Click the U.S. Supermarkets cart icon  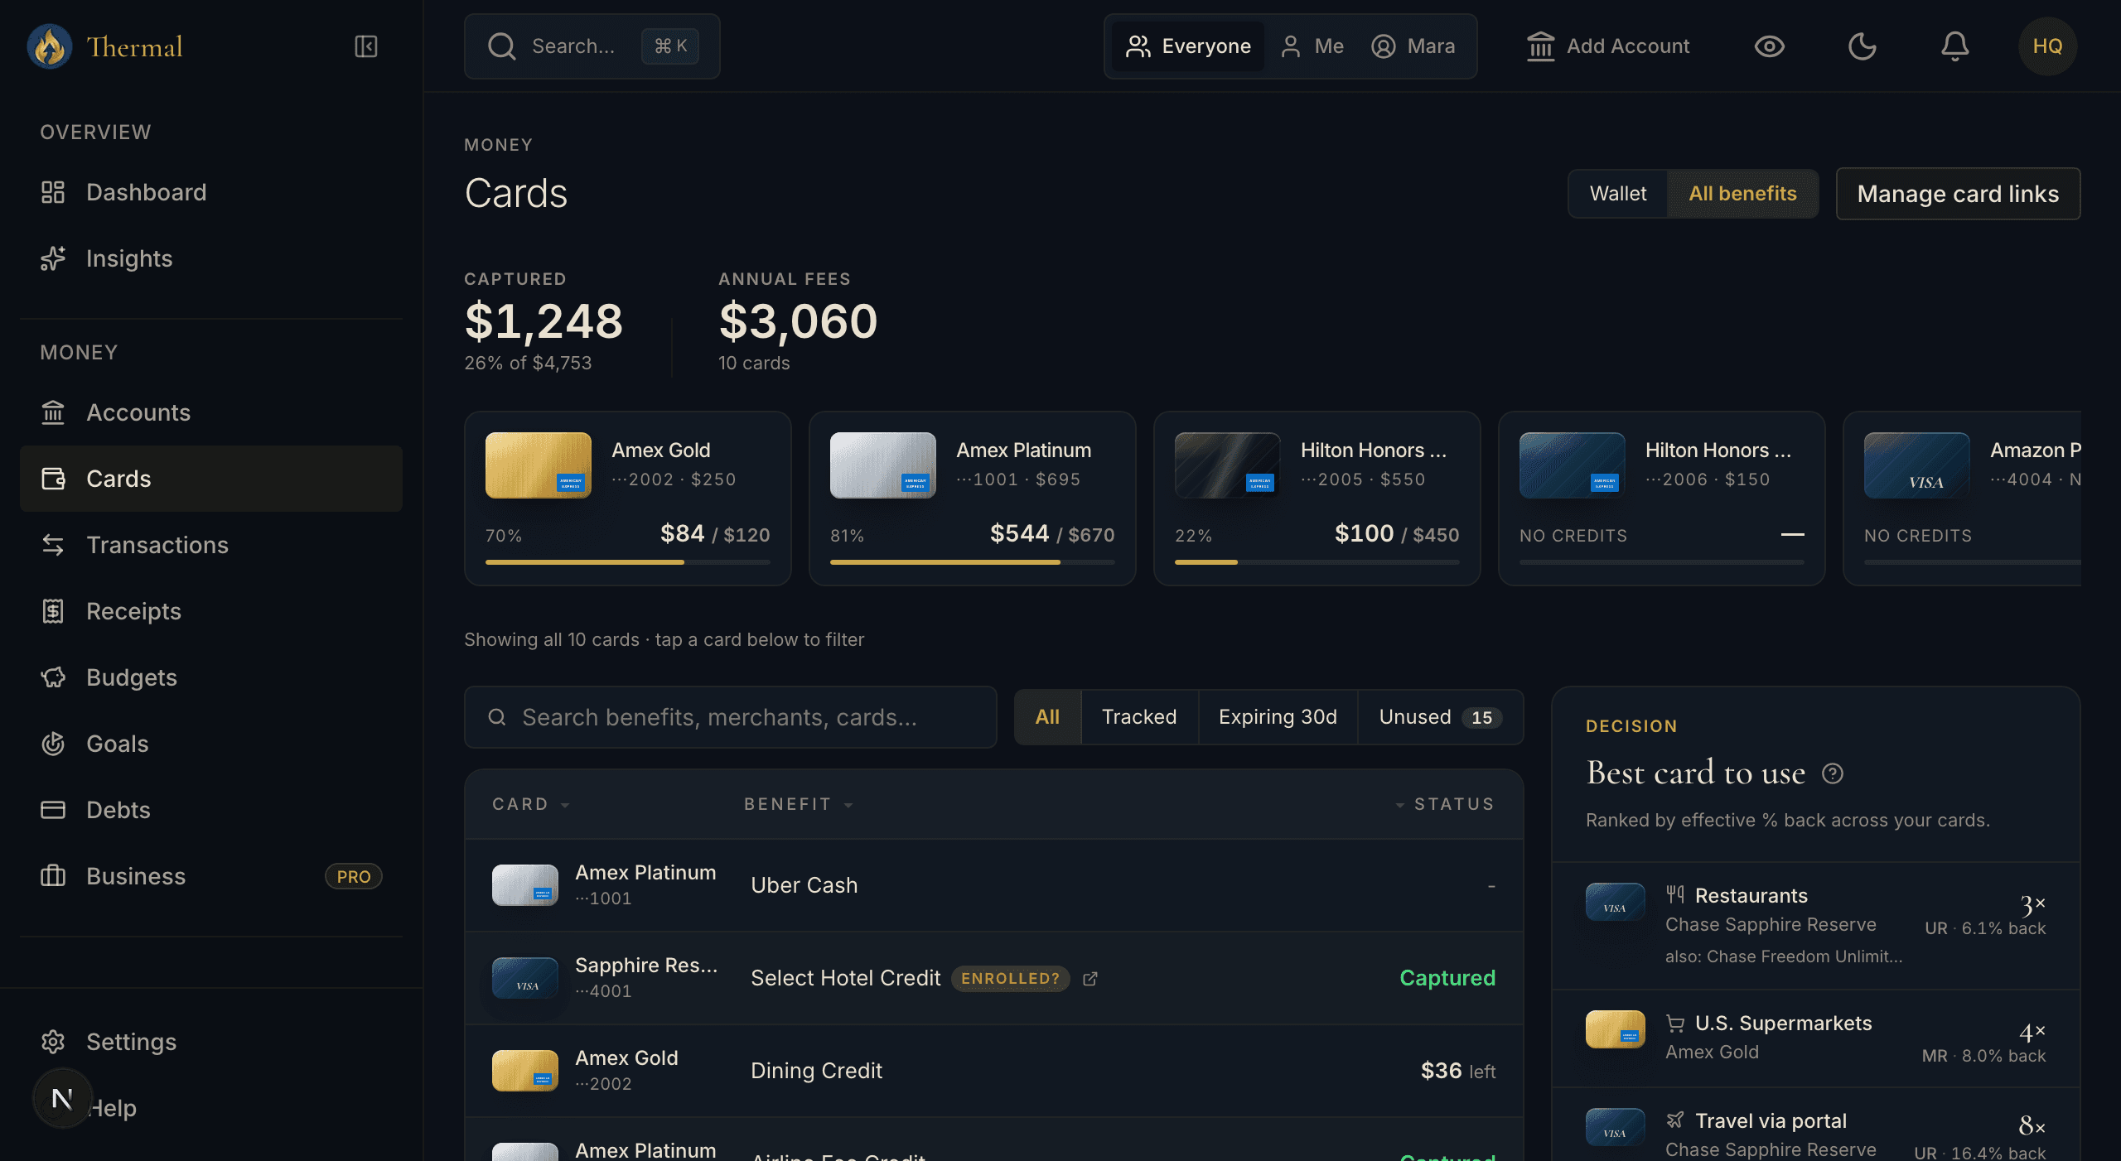click(x=1675, y=1024)
